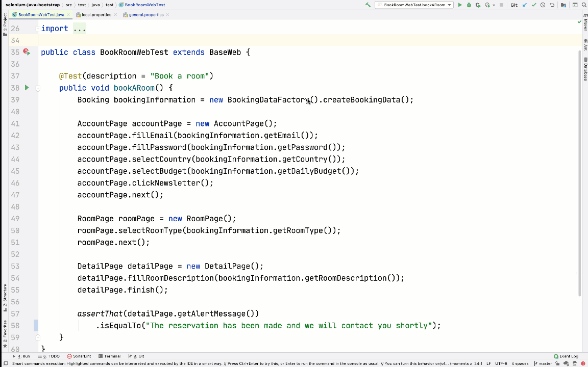Open the TODO tool window
The height and width of the screenshot is (367, 588).
[x=49, y=356]
